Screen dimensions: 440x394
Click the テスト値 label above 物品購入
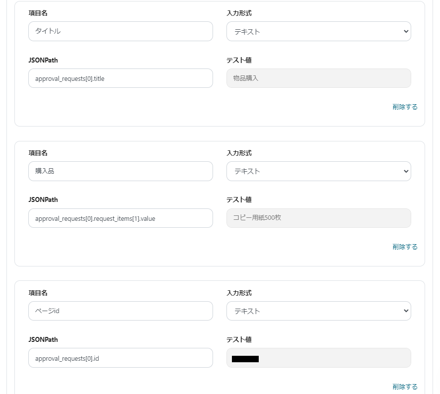[239, 60]
